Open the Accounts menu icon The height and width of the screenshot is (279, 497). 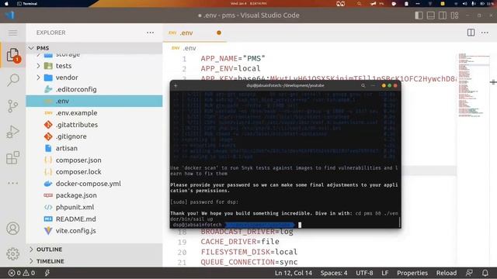pos(13,229)
